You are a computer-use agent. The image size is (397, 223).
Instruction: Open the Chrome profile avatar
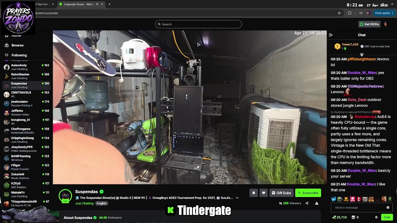[x=368, y=13]
